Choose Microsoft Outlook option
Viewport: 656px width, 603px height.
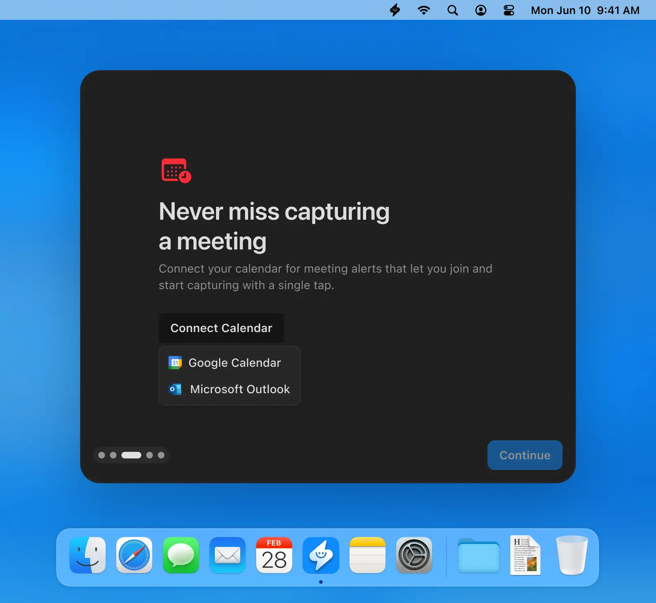click(230, 389)
